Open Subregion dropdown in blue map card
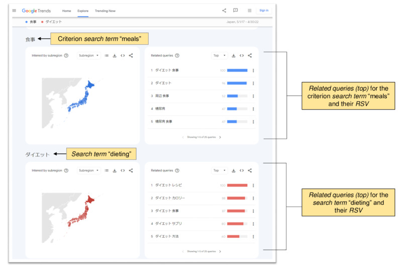 click(x=88, y=56)
